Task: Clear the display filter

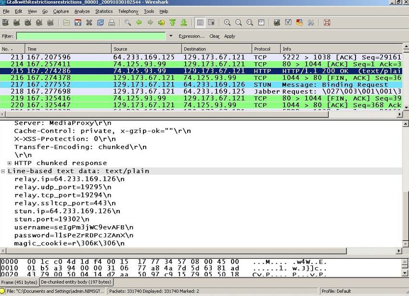Action: [215, 36]
